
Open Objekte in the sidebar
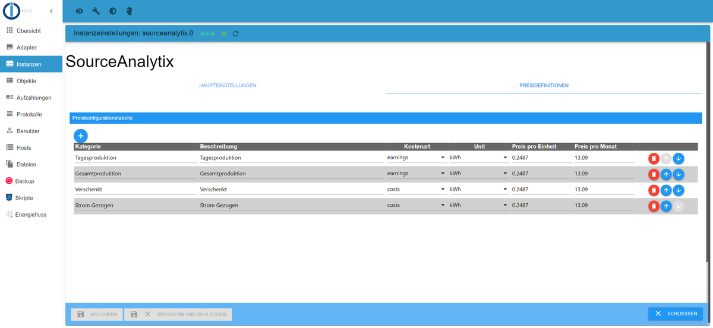(x=31, y=81)
